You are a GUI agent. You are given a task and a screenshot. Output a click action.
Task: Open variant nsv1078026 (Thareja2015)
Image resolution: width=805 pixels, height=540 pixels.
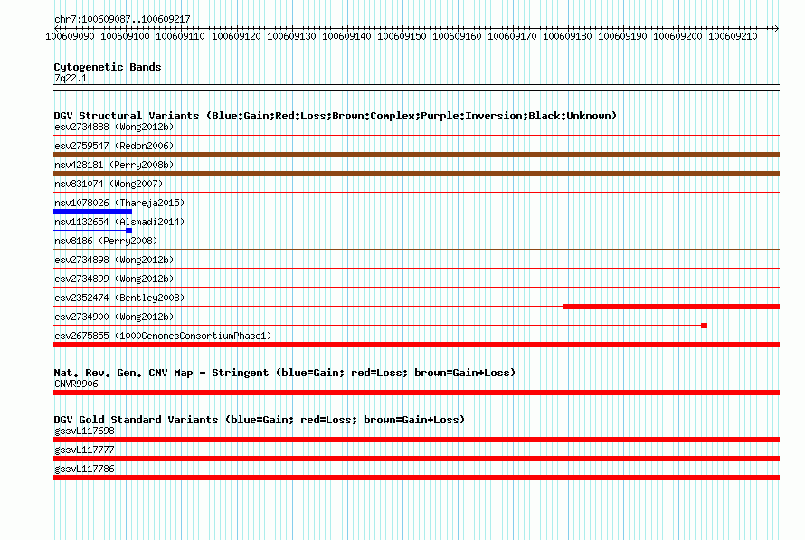coord(119,203)
